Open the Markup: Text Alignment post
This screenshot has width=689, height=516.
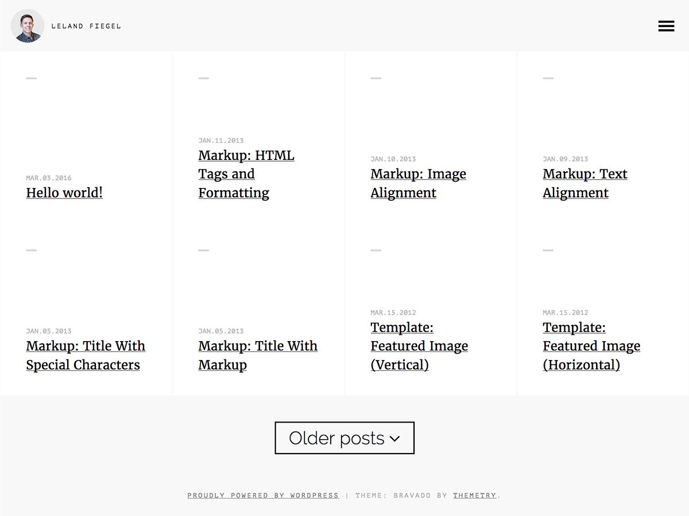tap(585, 183)
